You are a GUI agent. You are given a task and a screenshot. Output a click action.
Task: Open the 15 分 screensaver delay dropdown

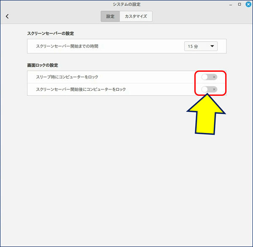pos(201,46)
